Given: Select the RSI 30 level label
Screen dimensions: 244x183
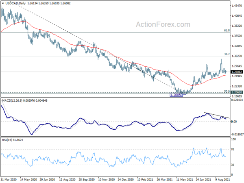Looking at the screenshot, I should pos(233,165).
